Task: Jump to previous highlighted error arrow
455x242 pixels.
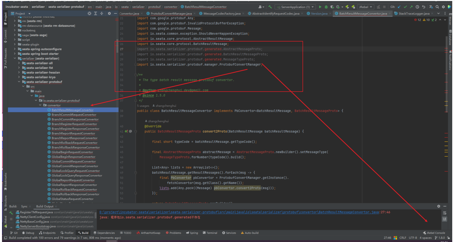Action: [440, 20]
